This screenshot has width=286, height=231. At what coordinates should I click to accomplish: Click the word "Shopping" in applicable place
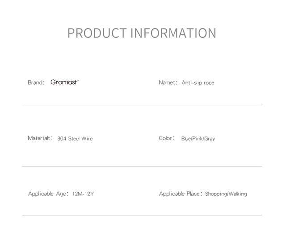[216, 194]
